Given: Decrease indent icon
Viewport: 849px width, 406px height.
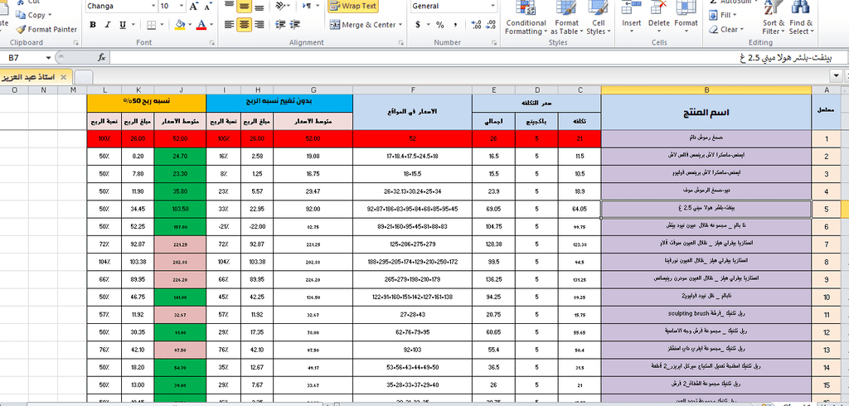Looking at the screenshot, I should (x=280, y=25).
